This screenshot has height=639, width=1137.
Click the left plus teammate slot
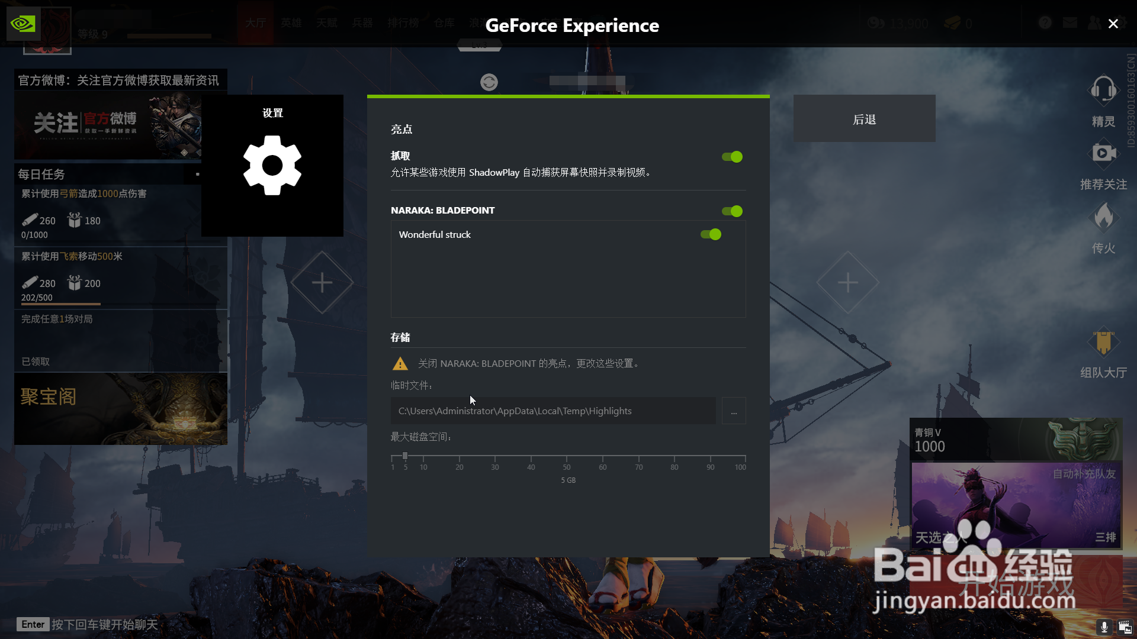point(322,282)
